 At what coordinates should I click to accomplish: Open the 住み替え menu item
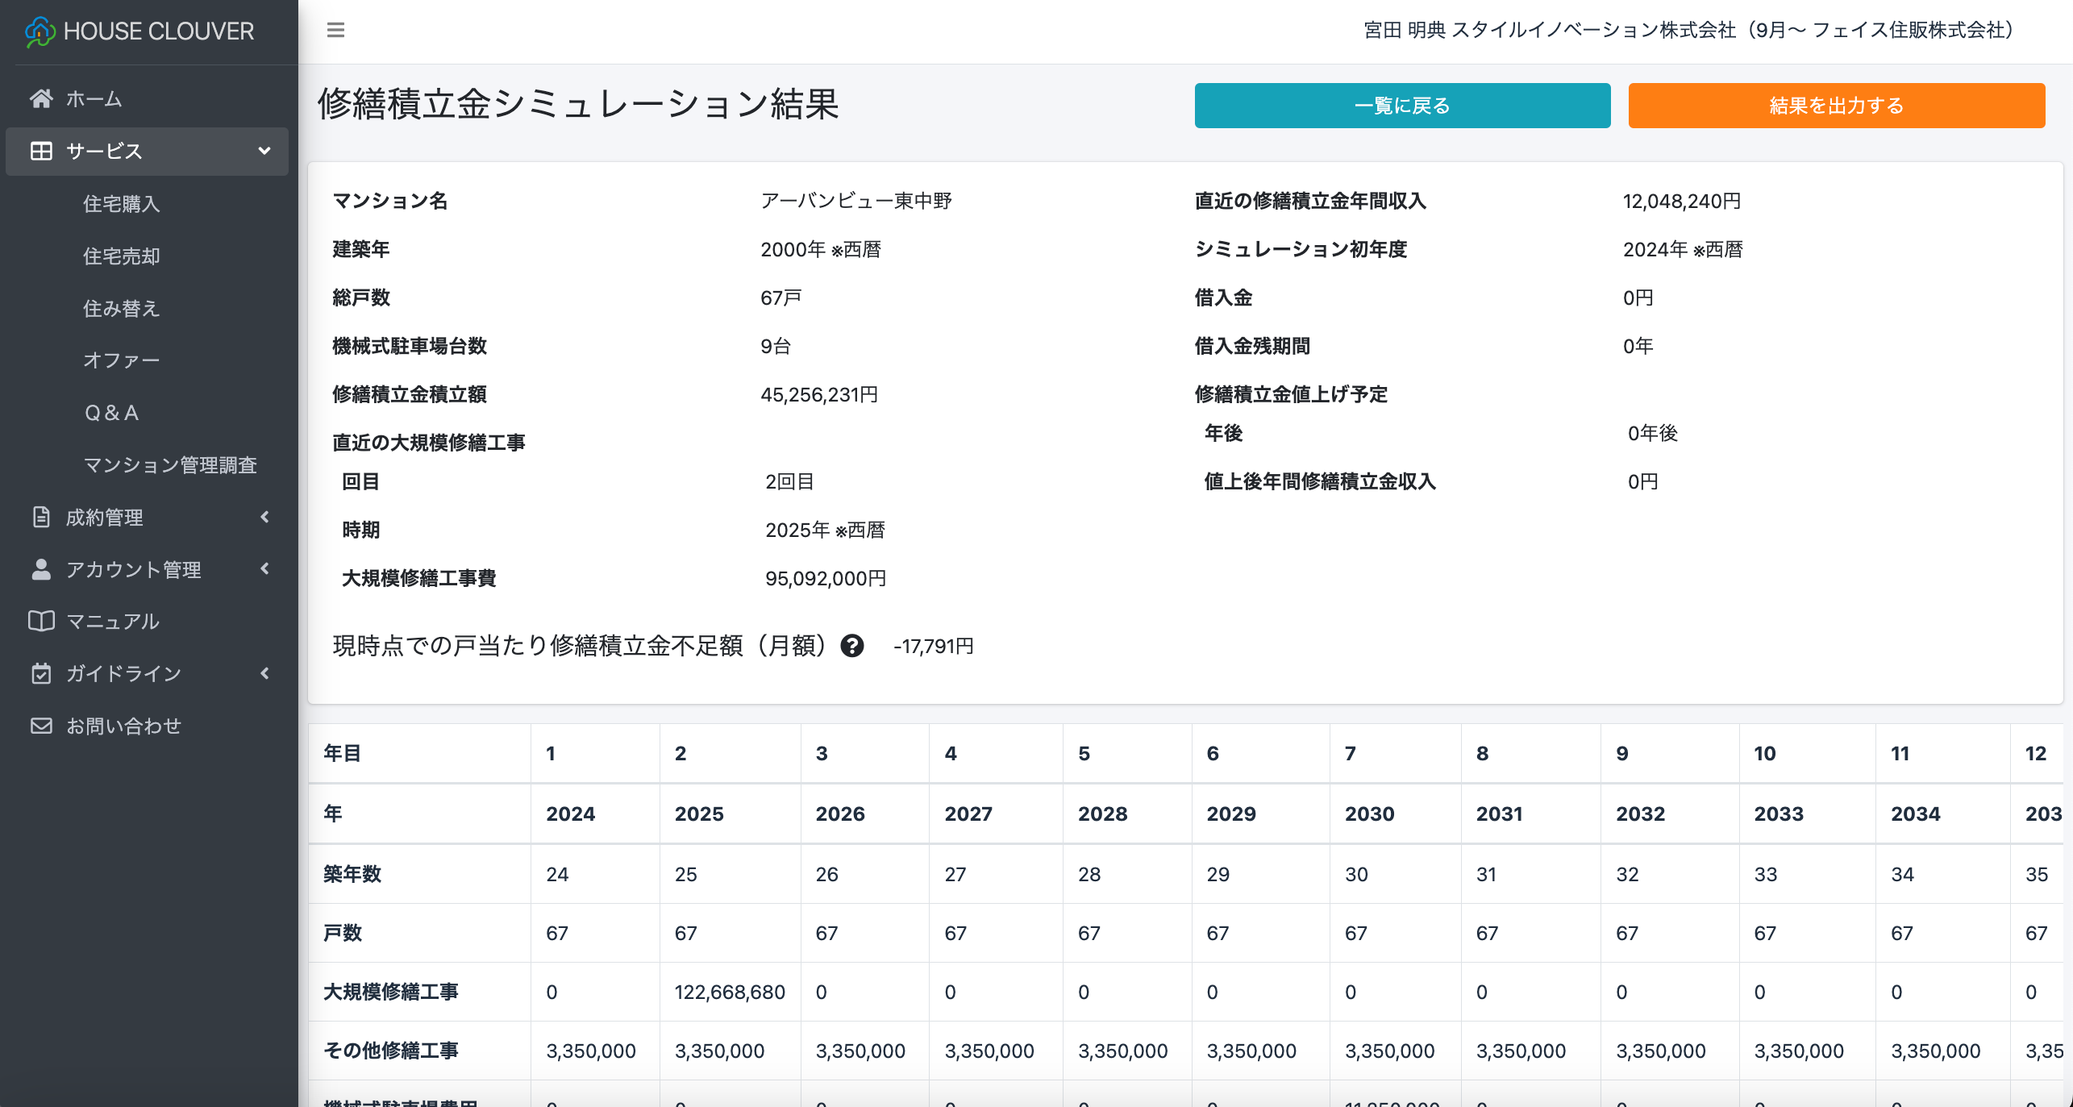[x=122, y=308]
